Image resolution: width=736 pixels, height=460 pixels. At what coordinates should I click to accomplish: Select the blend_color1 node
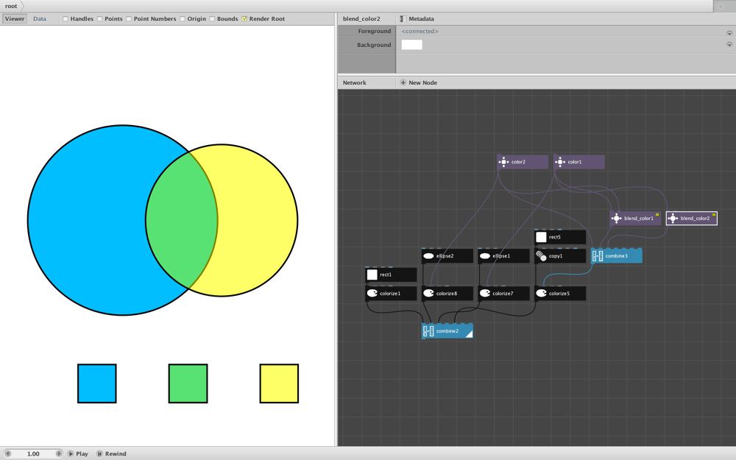[635, 219]
